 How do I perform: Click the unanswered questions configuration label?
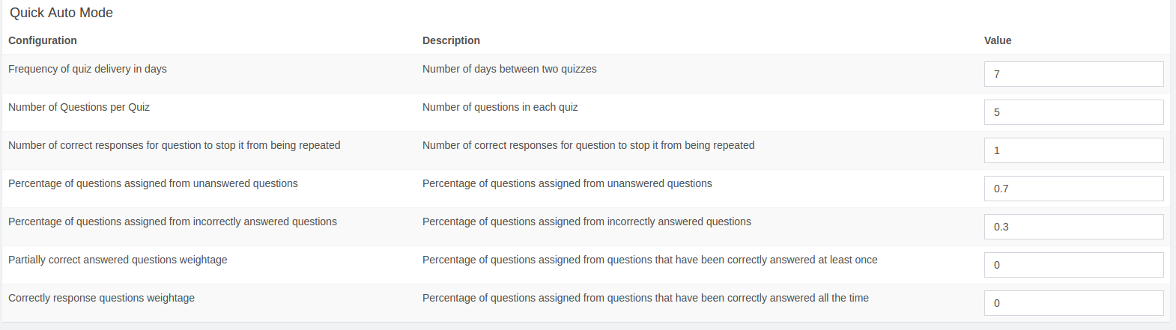tap(153, 183)
